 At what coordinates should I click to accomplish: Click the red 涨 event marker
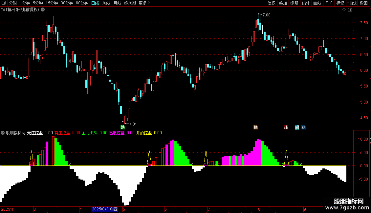286,127
